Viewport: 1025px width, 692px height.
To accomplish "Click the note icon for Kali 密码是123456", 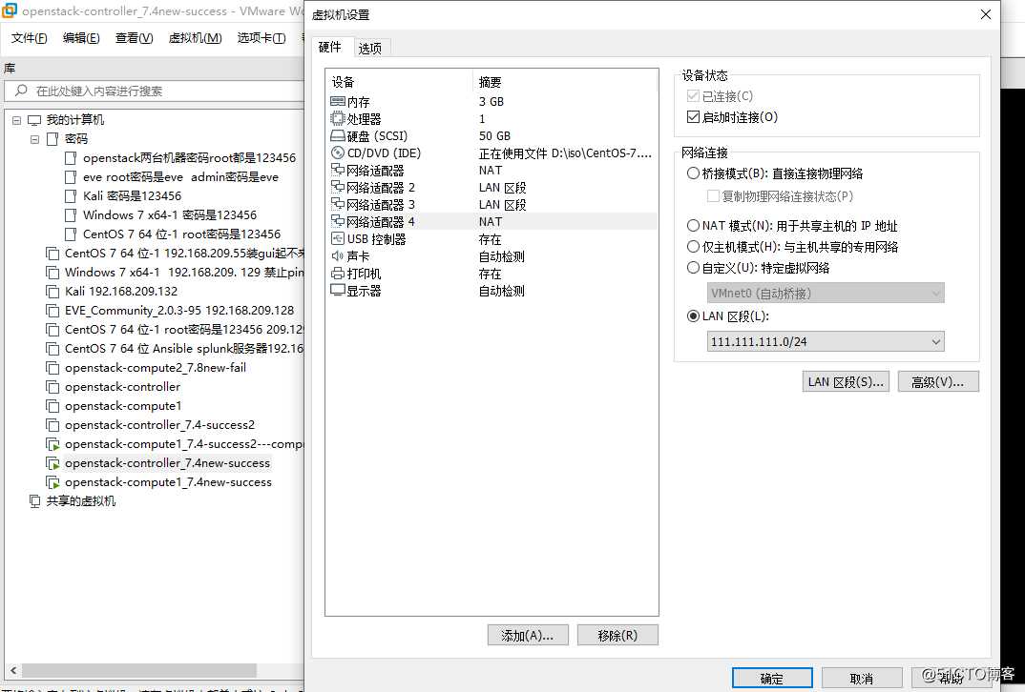I will coord(71,195).
